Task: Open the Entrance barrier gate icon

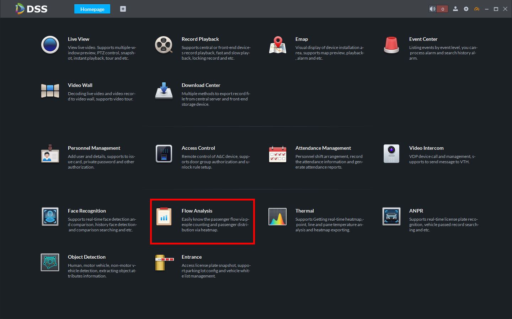Action: coord(165,263)
